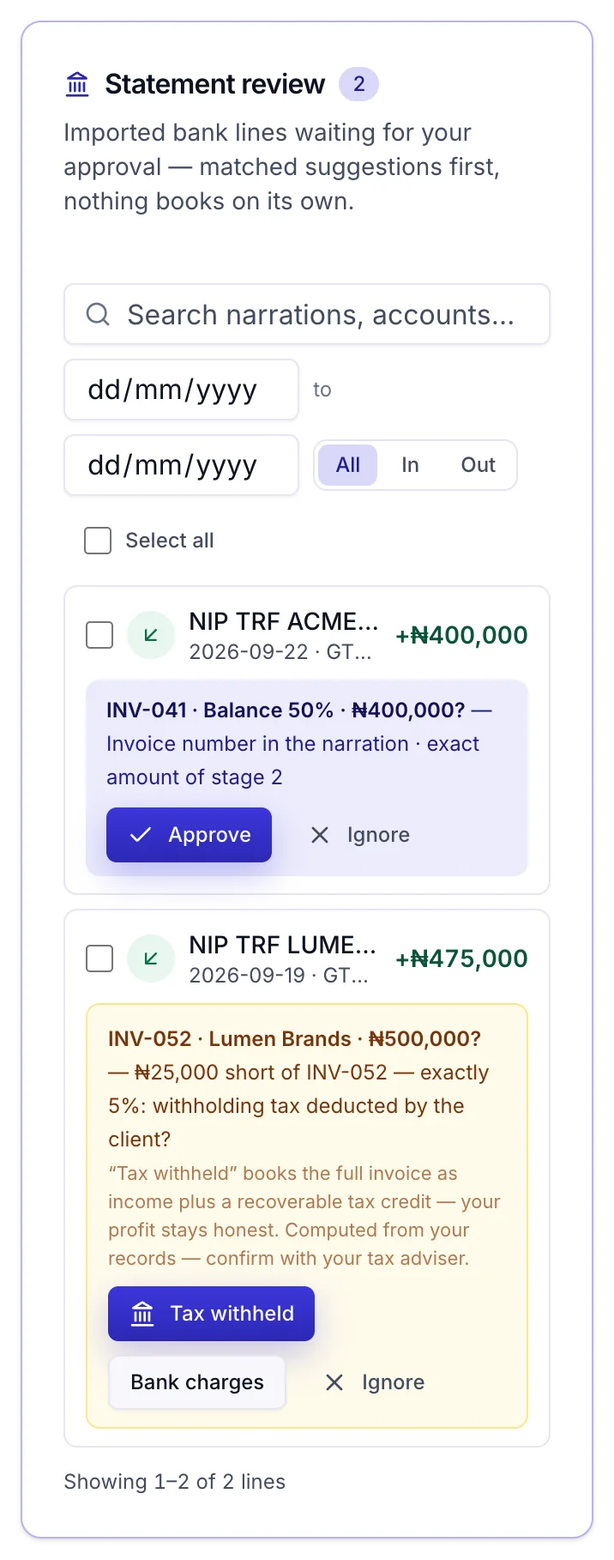Viewport: 614px width, 1560px height.
Task: Focus the Search narrations field
Action: pyautogui.click(x=307, y=314)
